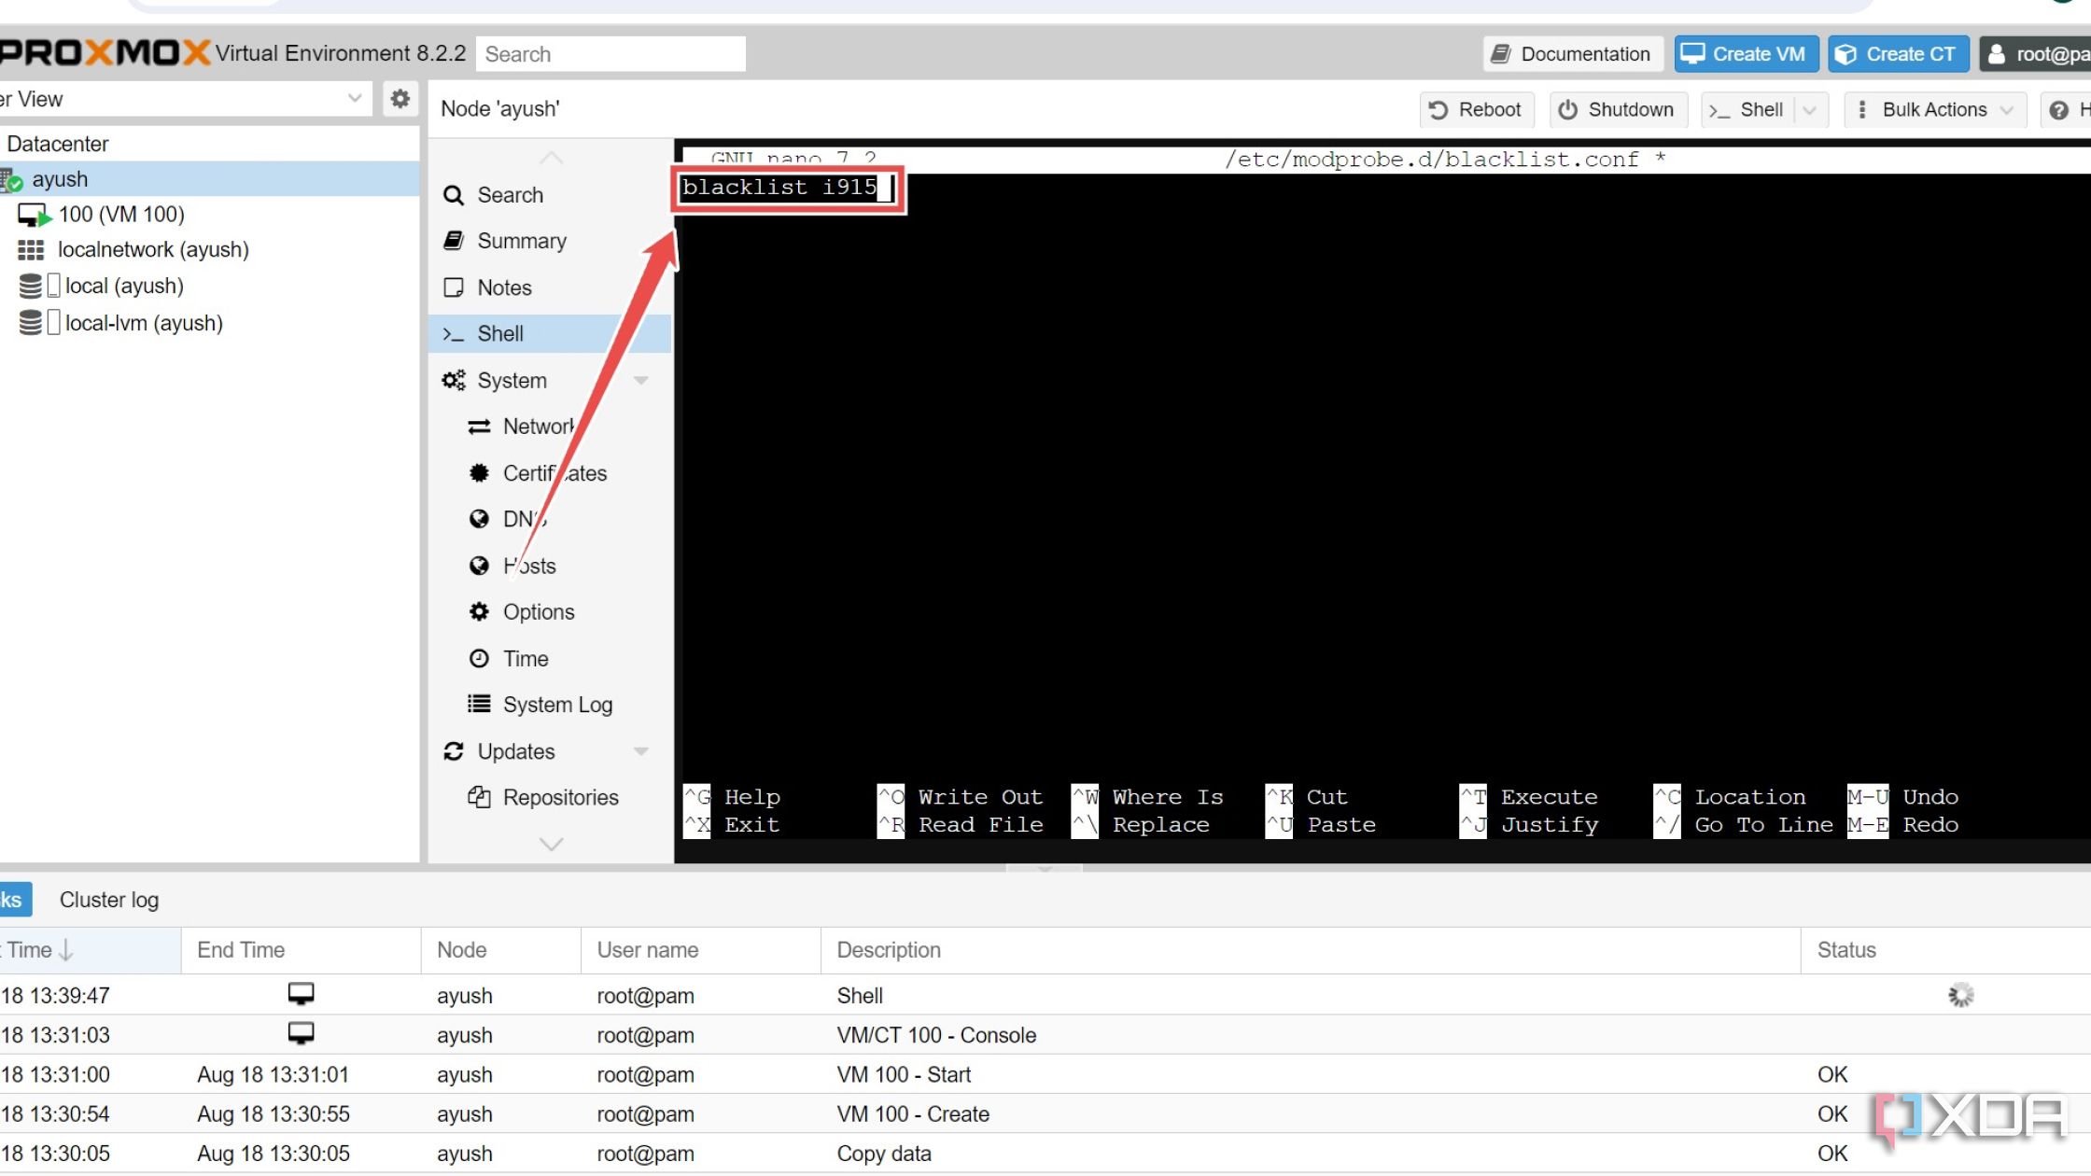2091x1176 pixels.
Task: Click the VM 100 task log entry
Action: tap(902, 1072)
